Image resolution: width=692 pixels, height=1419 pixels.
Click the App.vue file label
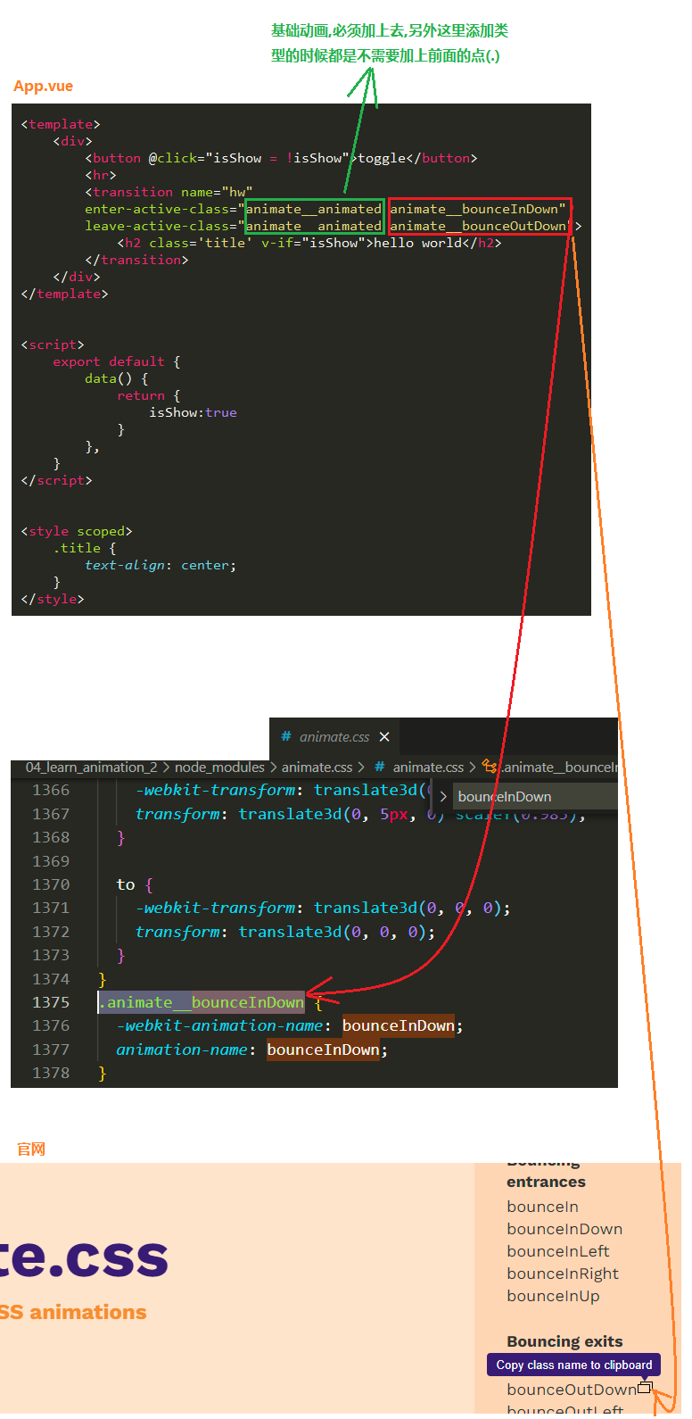(44, 86)
